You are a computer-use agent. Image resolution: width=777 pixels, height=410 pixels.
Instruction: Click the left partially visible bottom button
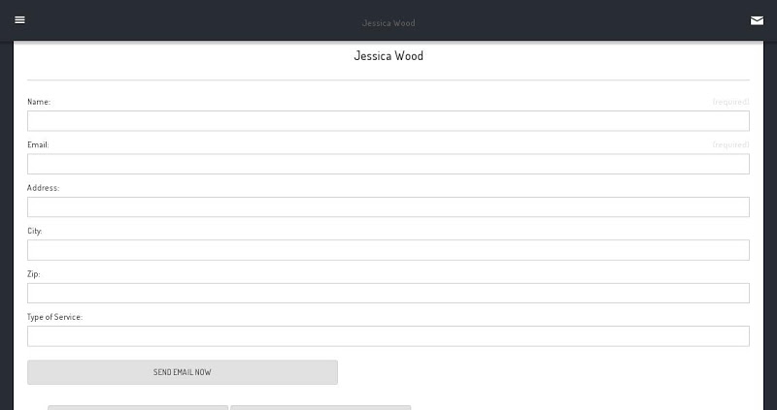[138, 407]
